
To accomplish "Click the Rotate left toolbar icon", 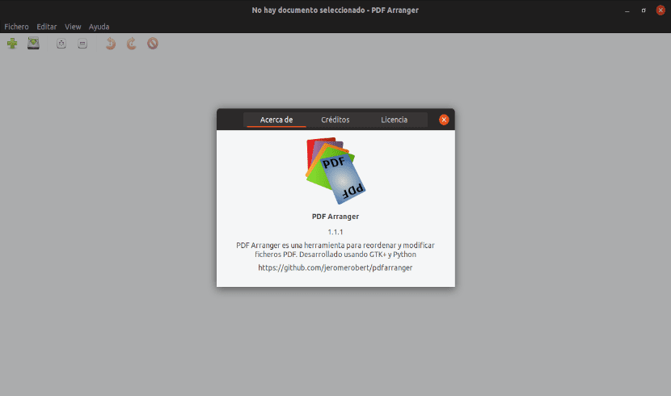I will coord(111,43).
